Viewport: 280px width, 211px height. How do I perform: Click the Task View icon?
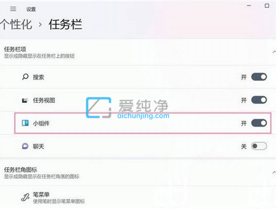coord(25,100)
